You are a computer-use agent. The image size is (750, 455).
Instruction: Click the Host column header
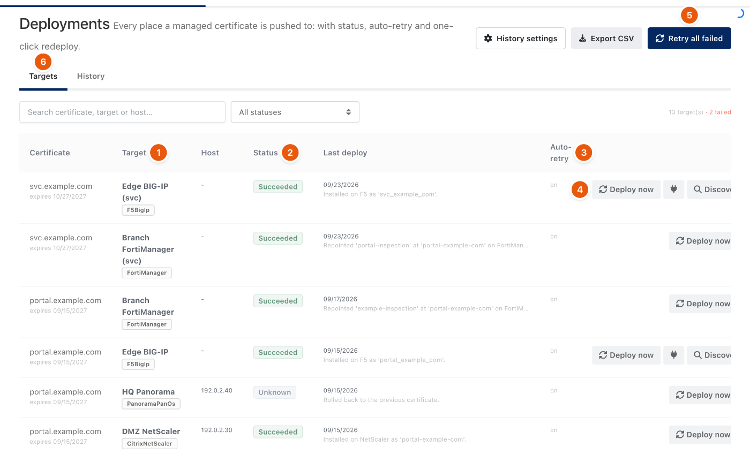(x=210, y=153)
